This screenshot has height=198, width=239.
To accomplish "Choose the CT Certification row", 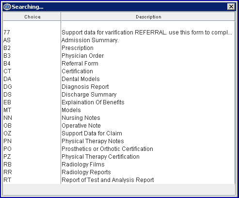I will pyautogui.click(x=119, y=71).
